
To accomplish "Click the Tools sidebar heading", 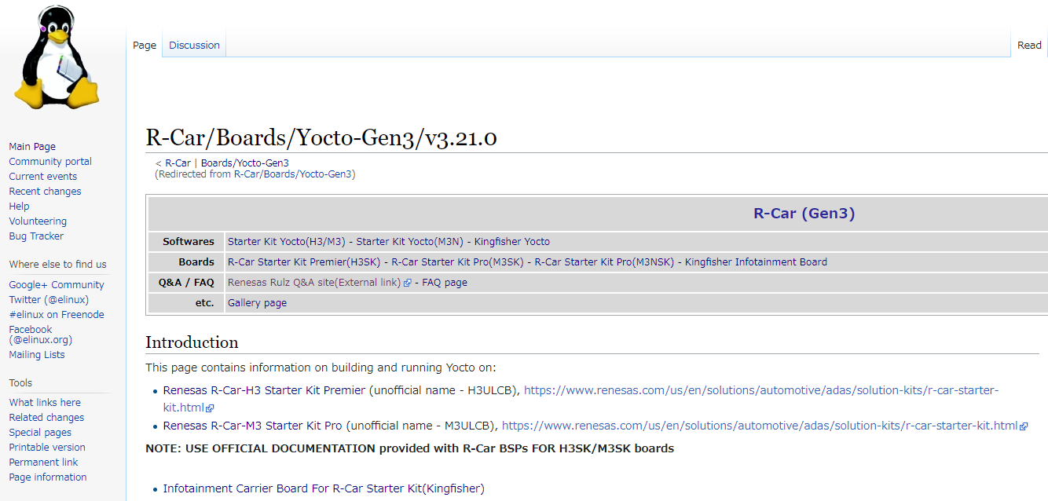I will pos(20,383).
